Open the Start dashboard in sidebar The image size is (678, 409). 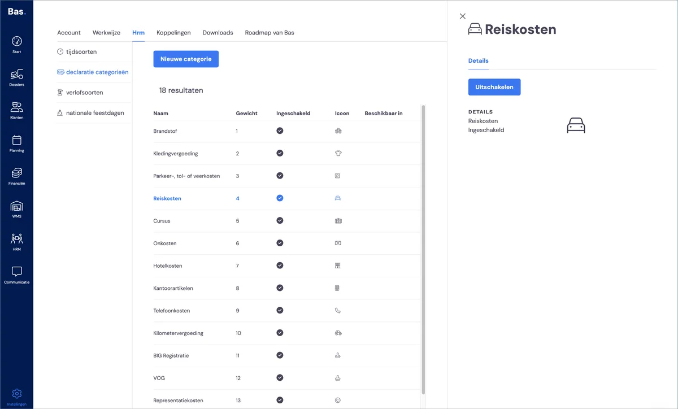(x=16, y=45)
